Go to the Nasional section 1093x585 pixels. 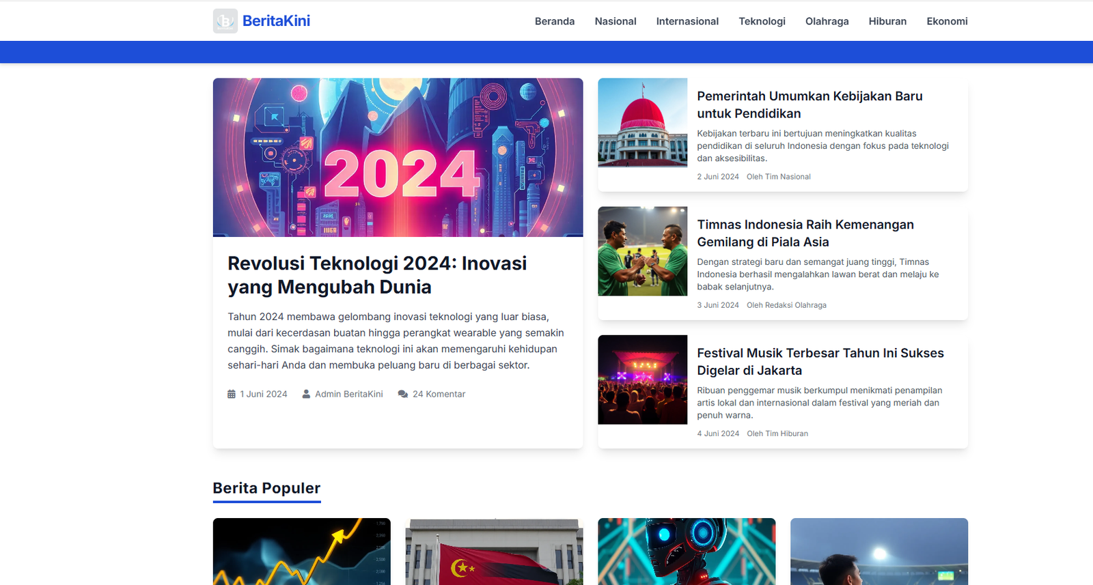point(615,21)
